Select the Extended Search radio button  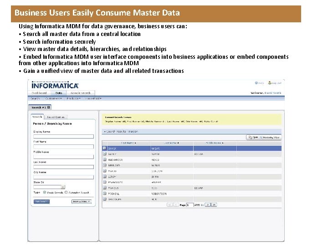(66, 192)
